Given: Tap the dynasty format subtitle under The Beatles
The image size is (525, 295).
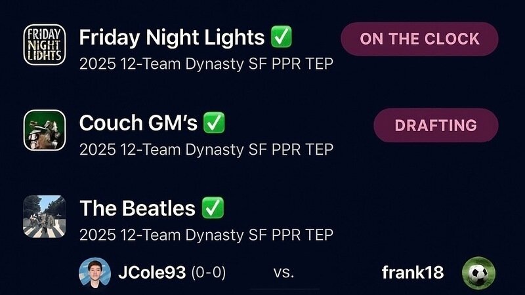Looking at the screenshot, I should coord(206,234).
